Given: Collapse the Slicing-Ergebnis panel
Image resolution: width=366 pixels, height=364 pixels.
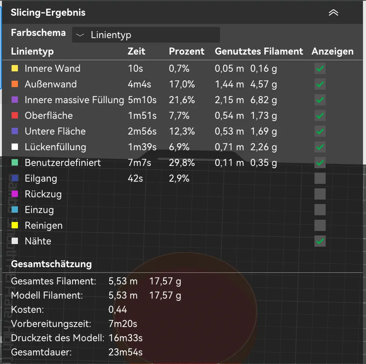Looking at the screenshot, I should click(333, 13).
